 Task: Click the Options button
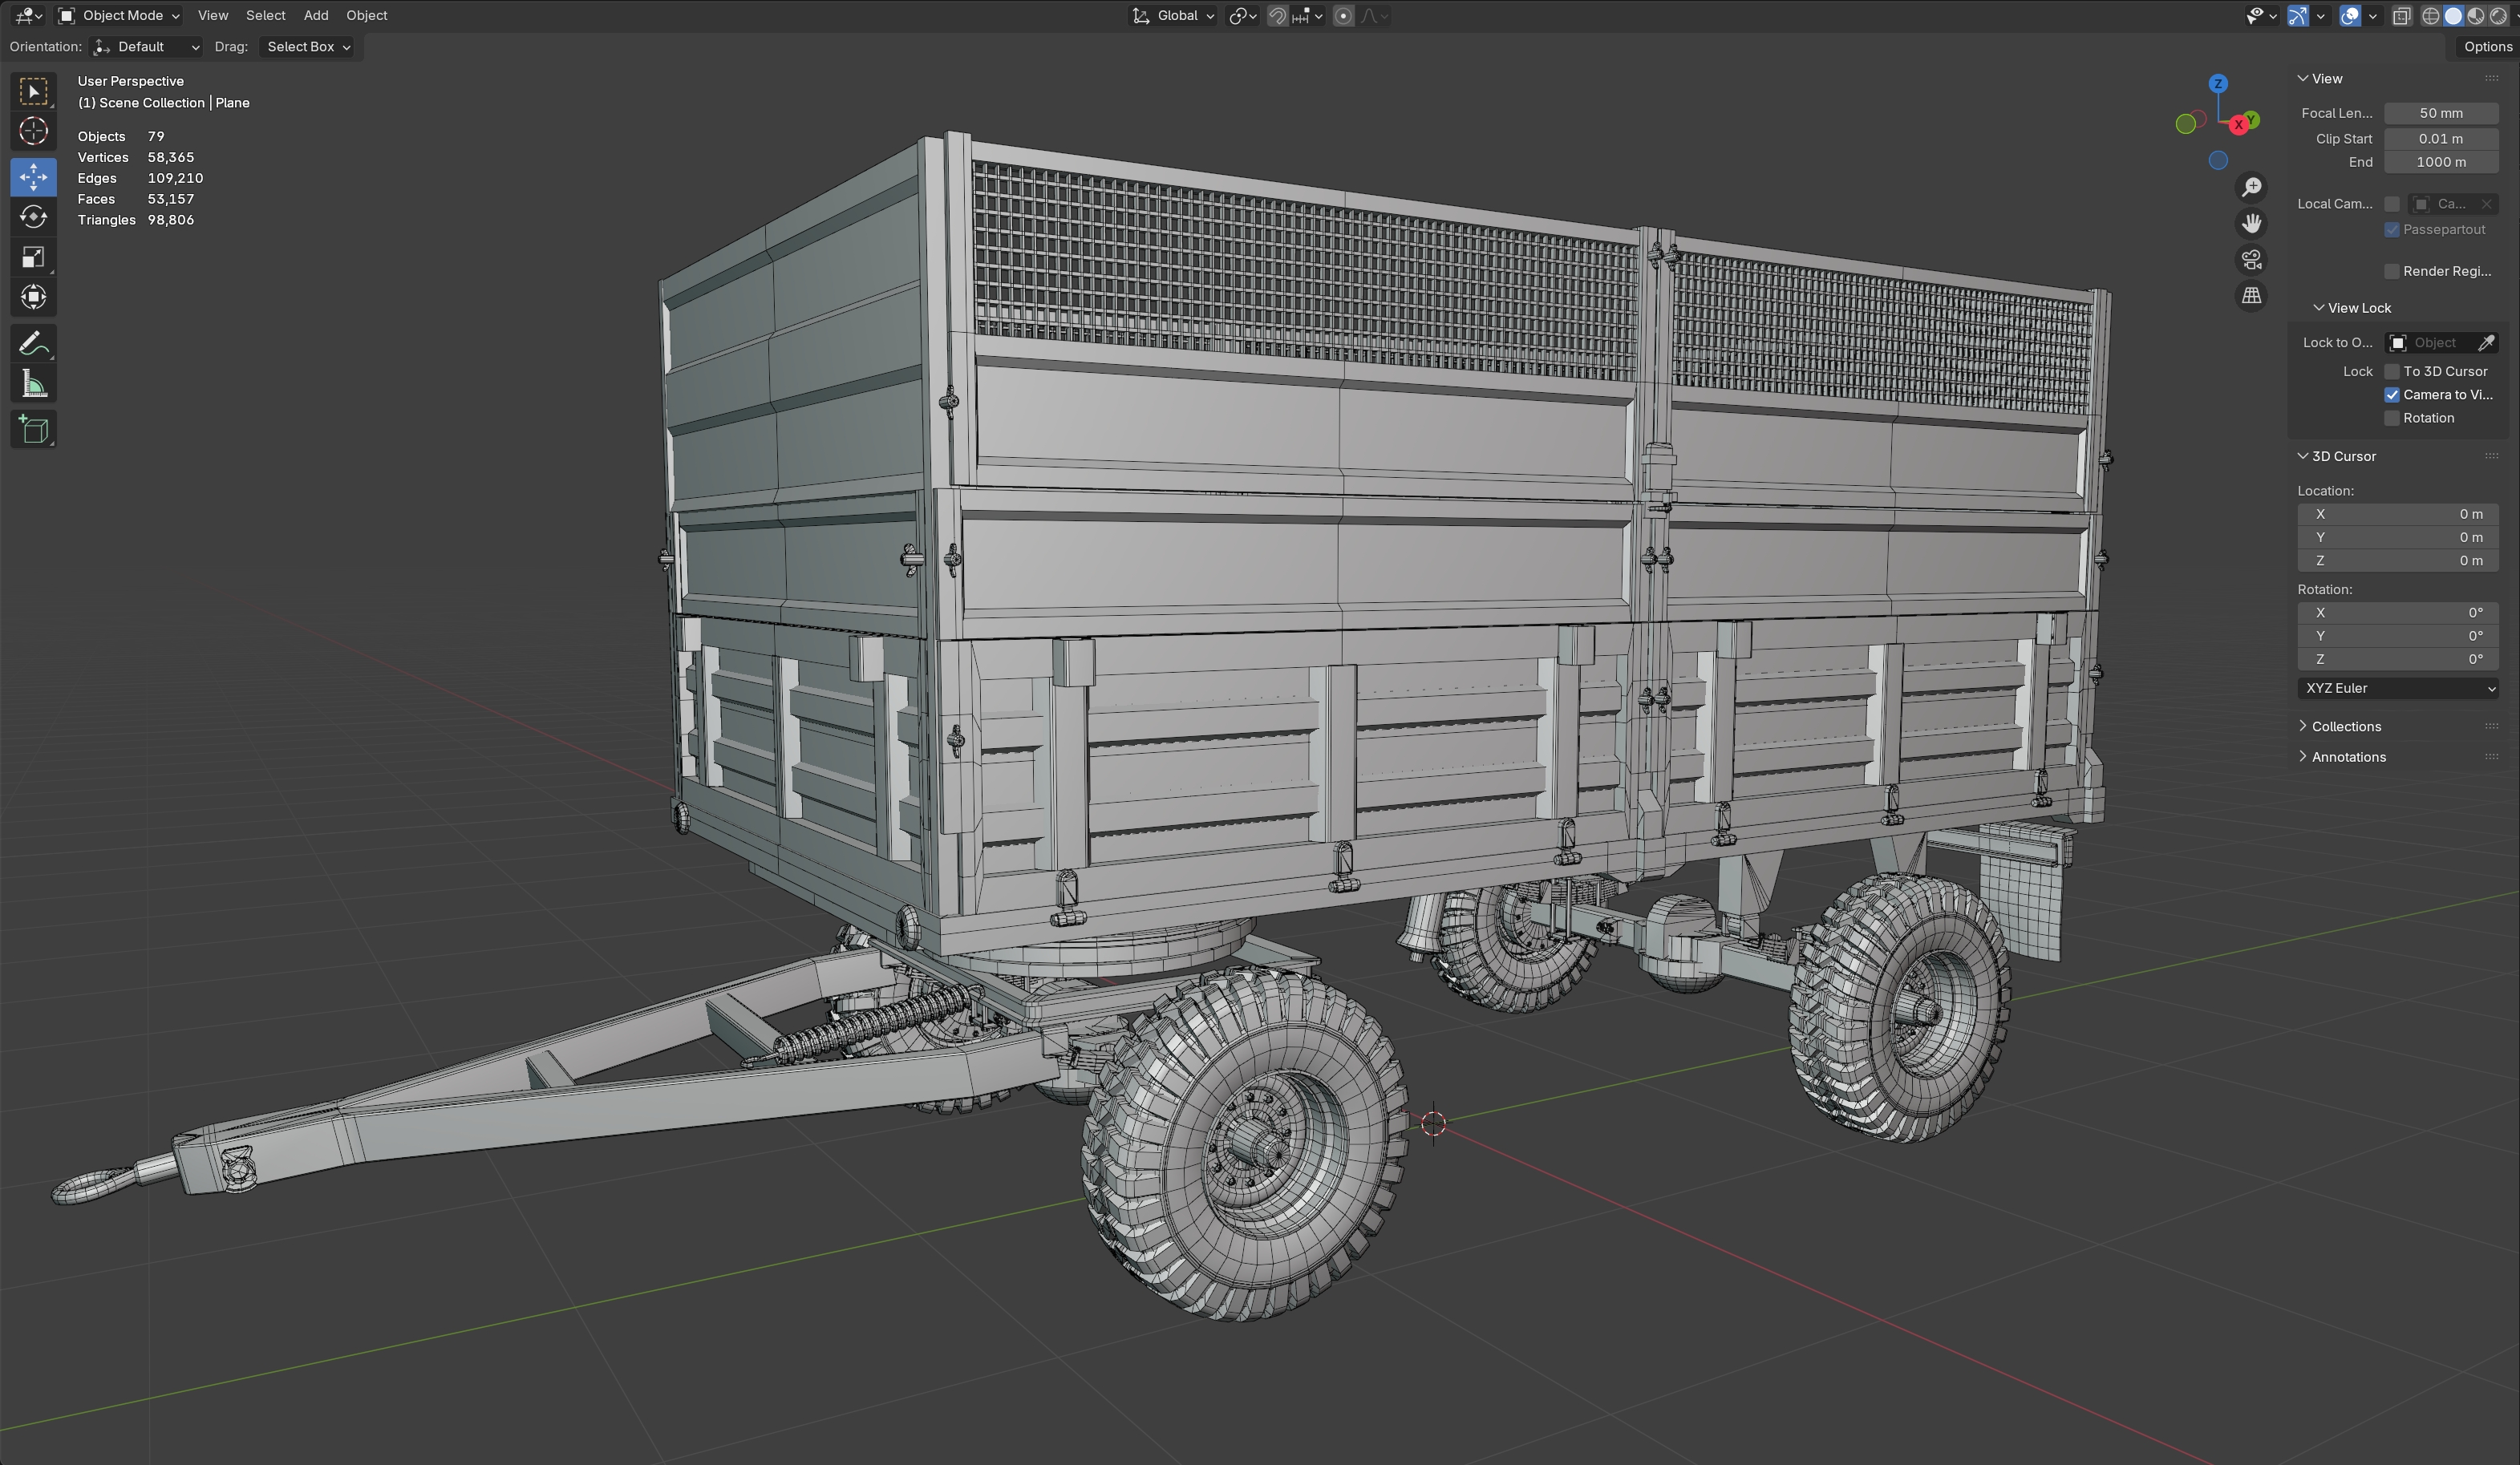pos(2486,46)
